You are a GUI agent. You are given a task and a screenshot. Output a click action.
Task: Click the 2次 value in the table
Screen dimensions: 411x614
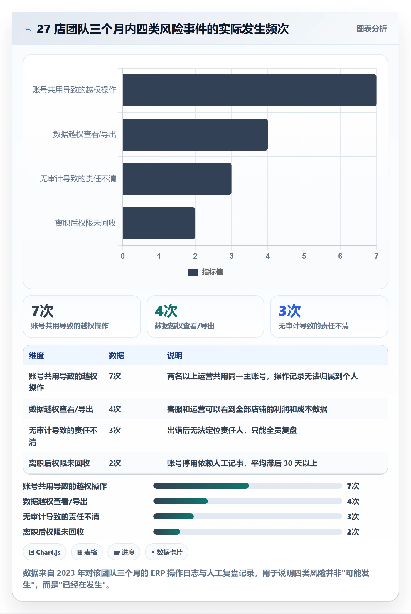pyautogui.click(x=115, y=463)
